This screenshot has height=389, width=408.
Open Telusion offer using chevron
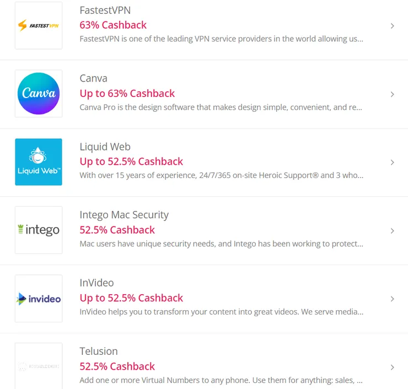click(x=392, y=367)
